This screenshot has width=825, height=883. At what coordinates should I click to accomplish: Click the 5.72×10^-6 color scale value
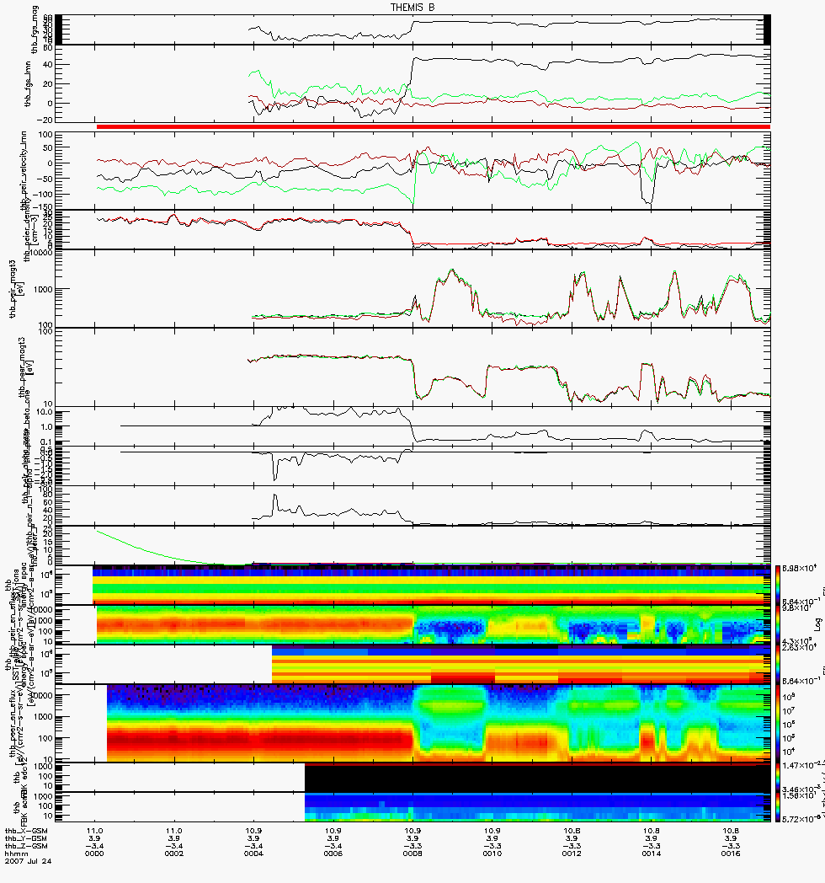point(801,819)
